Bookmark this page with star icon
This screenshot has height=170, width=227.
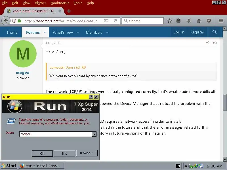coord(169,21)
